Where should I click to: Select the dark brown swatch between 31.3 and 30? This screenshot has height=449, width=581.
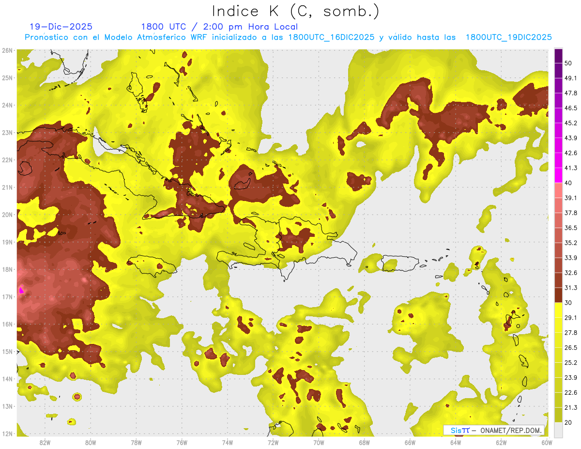[558, 295]
